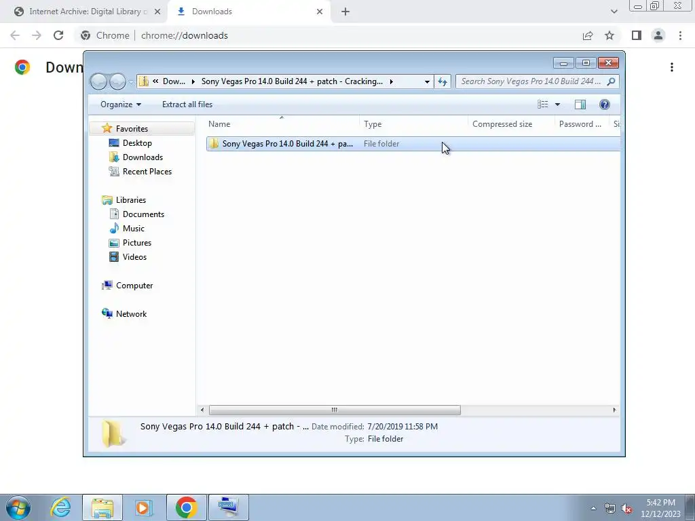Open Recent Places in navigation pane
Screen dimensions: 695x521
click(147, 172)
